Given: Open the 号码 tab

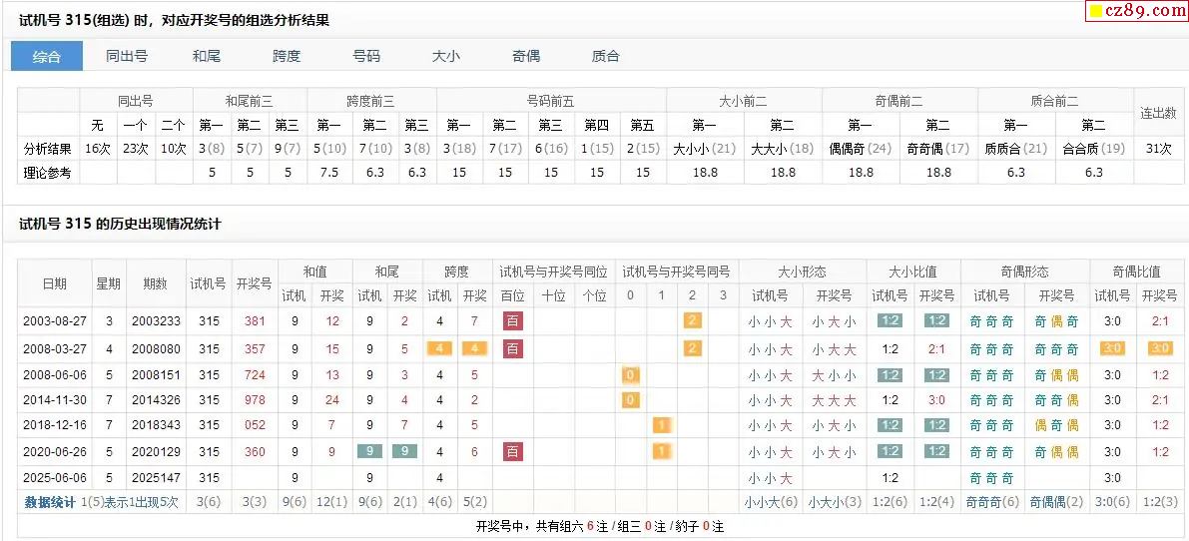Looking at the screenshot, I should pyautogui.click(x=366, y=56).
